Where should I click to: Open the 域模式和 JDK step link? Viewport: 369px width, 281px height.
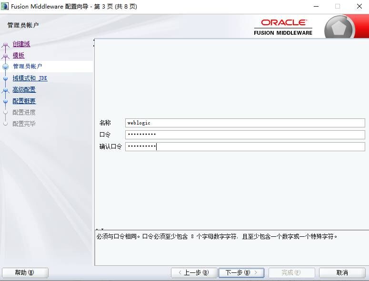click(x=30, y=78)
